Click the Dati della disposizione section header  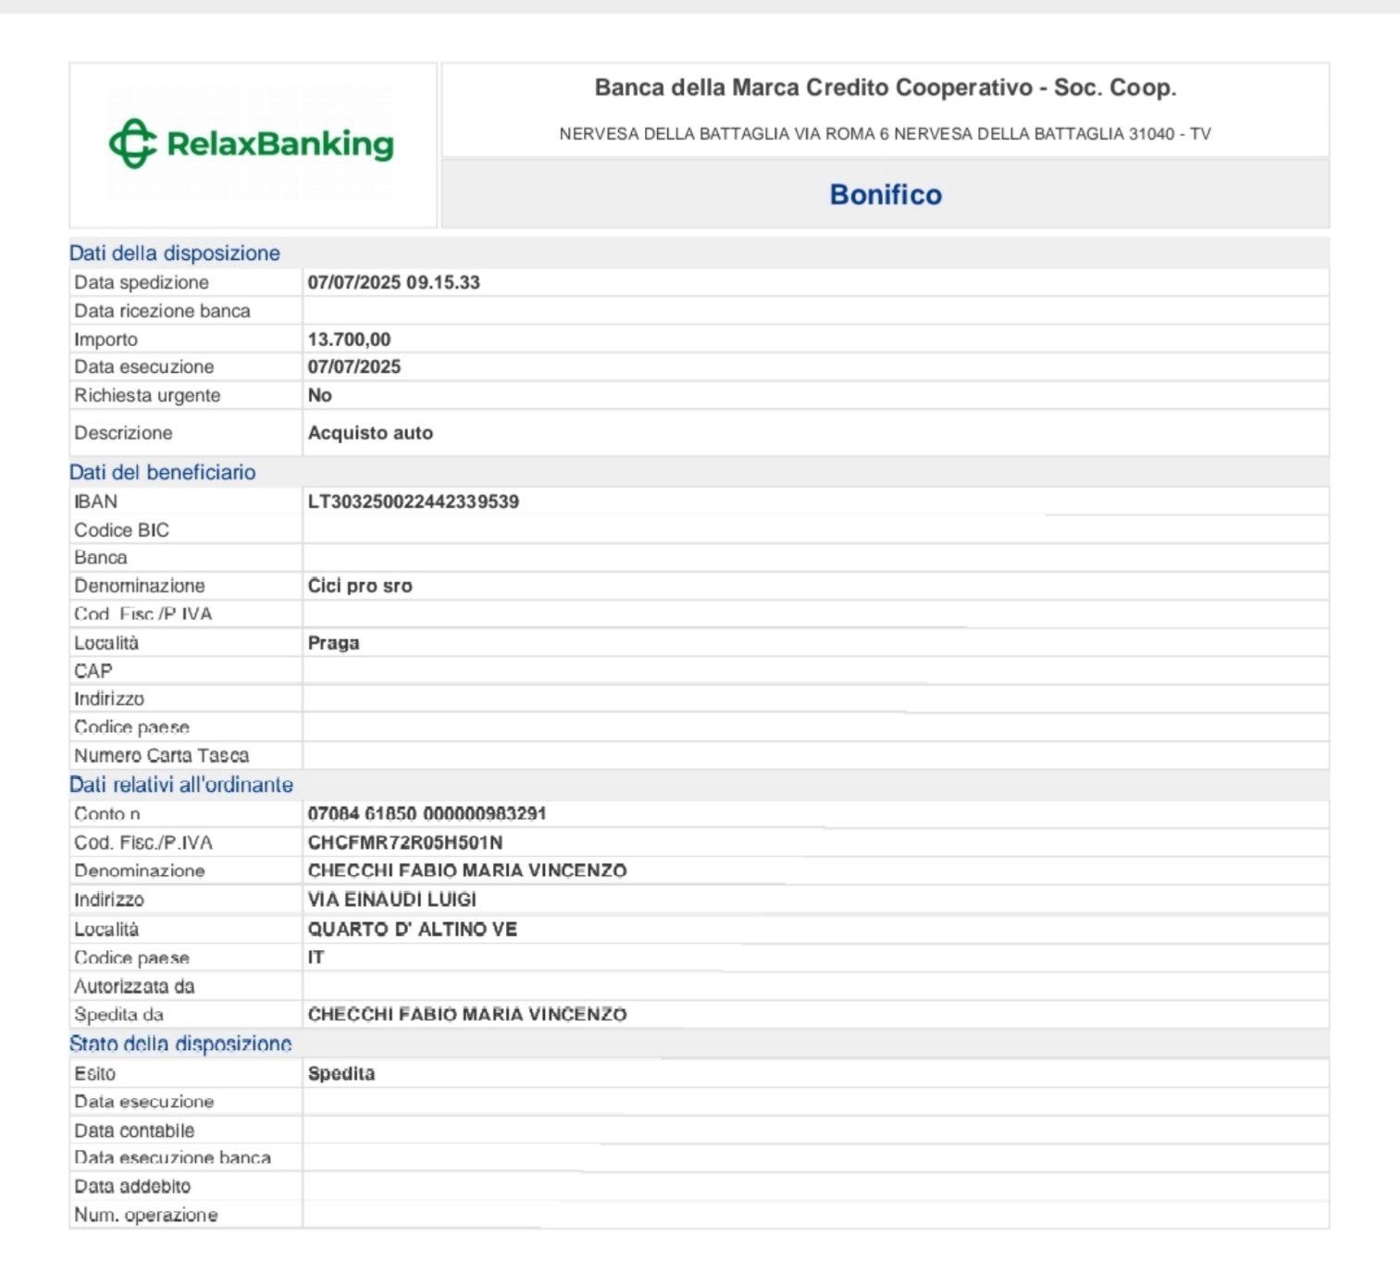coord(175,254)
